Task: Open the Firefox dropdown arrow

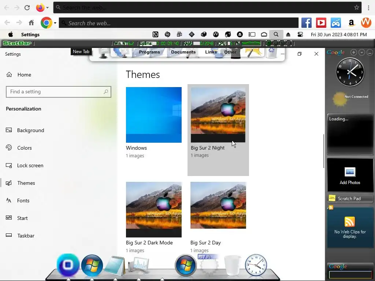Action: tap(47, 8)
